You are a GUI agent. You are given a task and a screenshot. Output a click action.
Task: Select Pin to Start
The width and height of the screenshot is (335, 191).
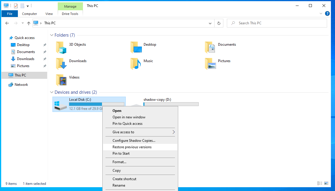pyautogui.click(x=140, y=154)
